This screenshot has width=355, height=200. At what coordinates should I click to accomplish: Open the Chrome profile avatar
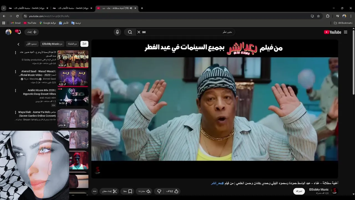(344, 16)
